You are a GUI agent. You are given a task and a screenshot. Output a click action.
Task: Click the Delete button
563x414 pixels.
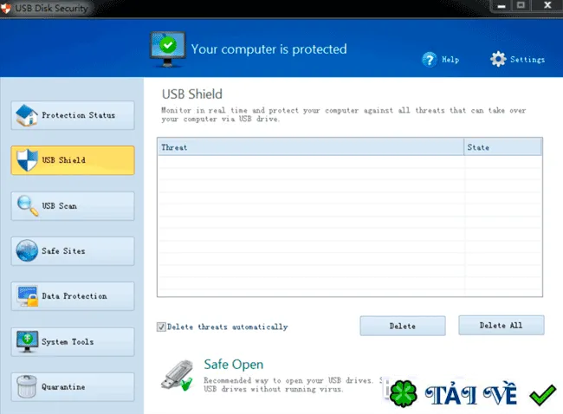click(x=403, y=326)
